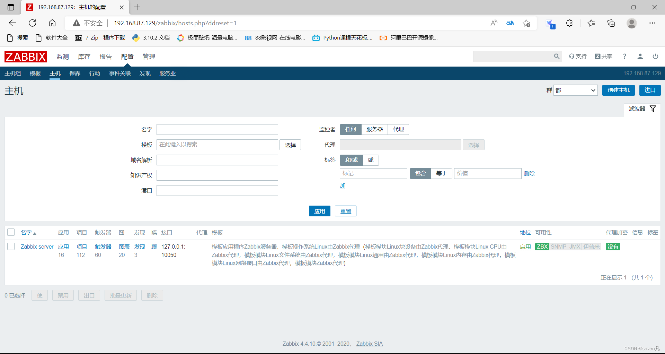
Task: Open Zabbix support link (支持)
Action: tap(578, 56)
